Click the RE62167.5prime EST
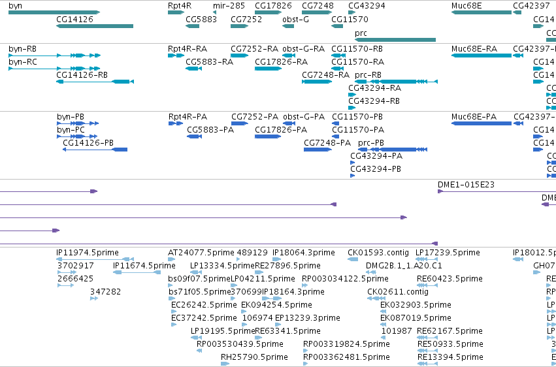This screenshot has height=367, width=556. [x=427, y=338]
